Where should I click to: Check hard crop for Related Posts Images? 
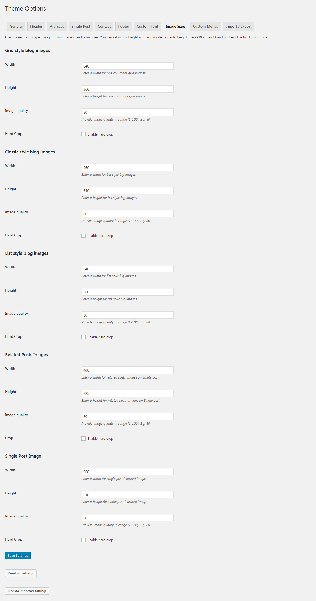84,438
